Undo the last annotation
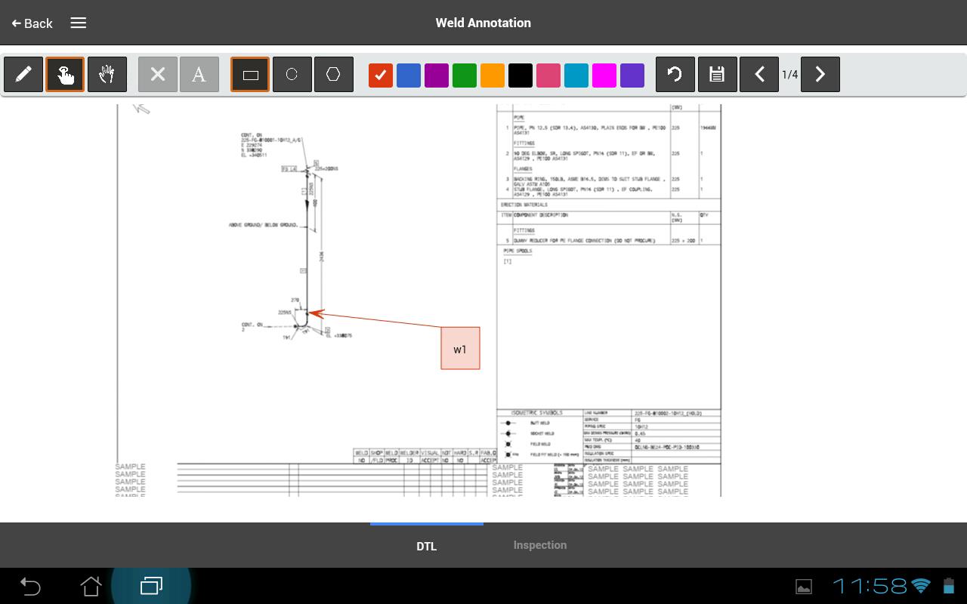 [x=675, y=75]
